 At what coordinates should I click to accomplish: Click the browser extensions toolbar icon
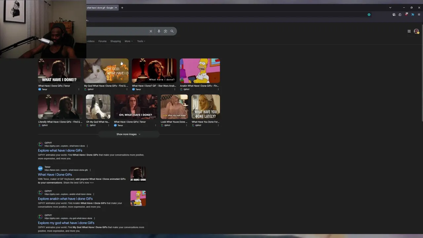(400, 15)
